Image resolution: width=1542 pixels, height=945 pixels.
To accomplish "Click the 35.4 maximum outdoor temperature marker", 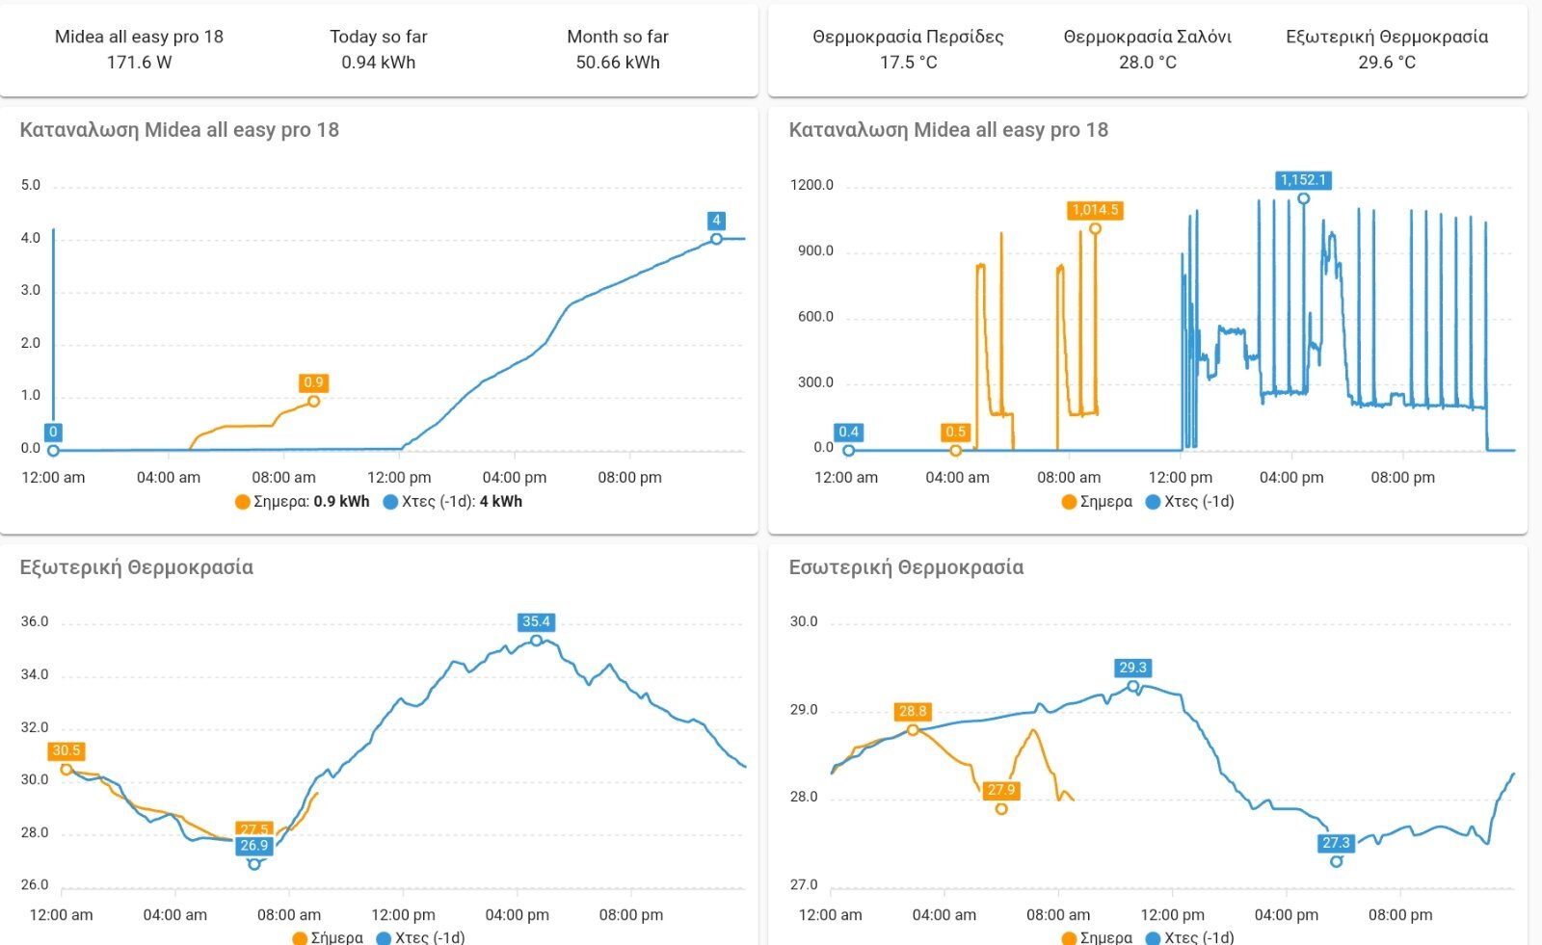I will tap(536, 640).
